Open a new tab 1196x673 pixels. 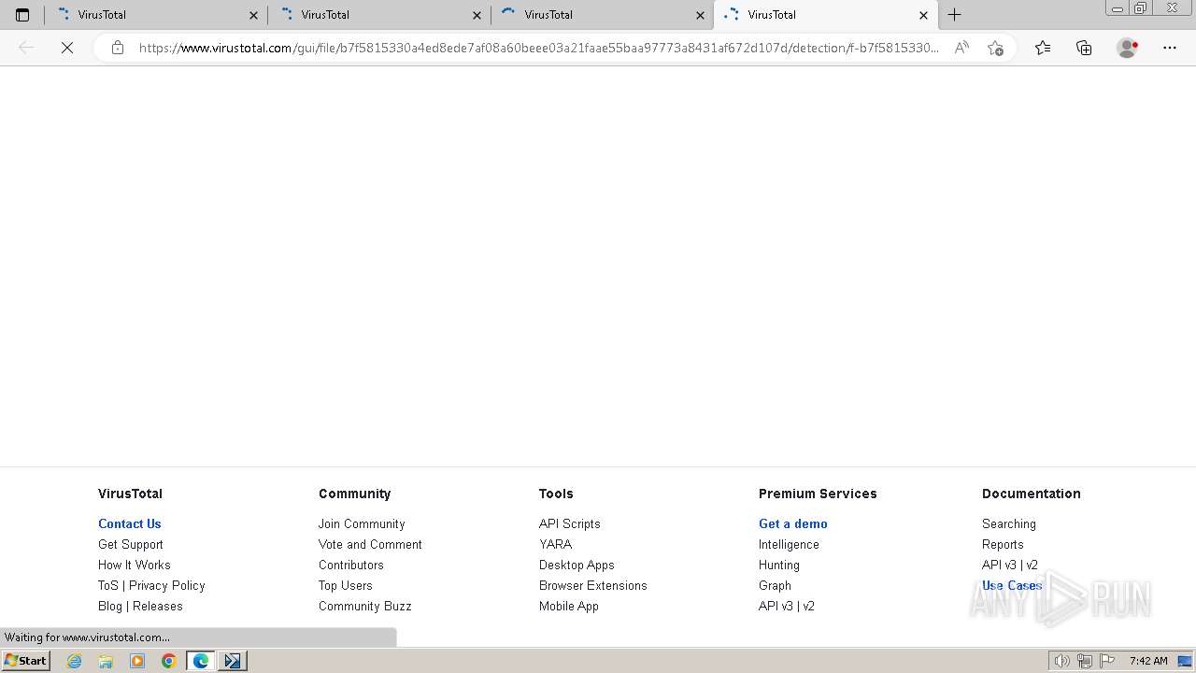tap(954, 15)
